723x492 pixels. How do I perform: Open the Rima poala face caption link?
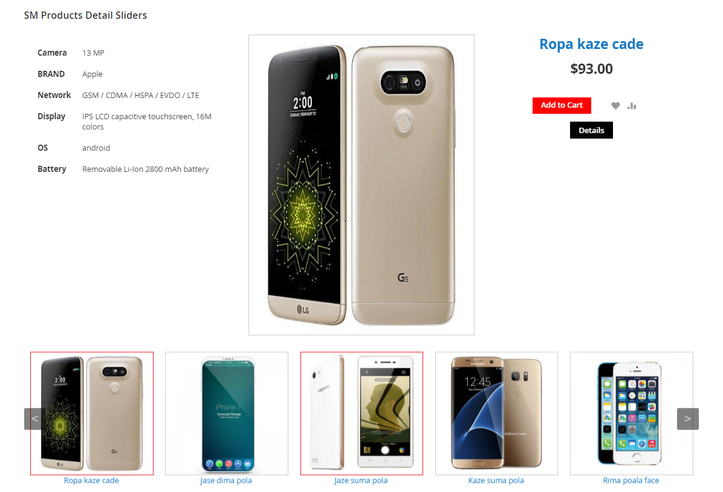point(631,481)
